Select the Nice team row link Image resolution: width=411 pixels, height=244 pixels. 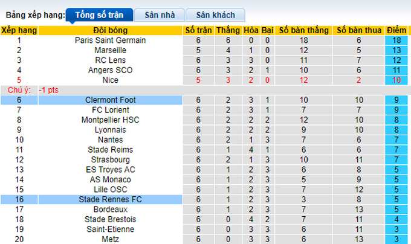point(110,80)
